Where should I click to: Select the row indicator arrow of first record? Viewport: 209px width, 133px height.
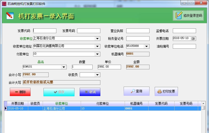pos(6,108)
